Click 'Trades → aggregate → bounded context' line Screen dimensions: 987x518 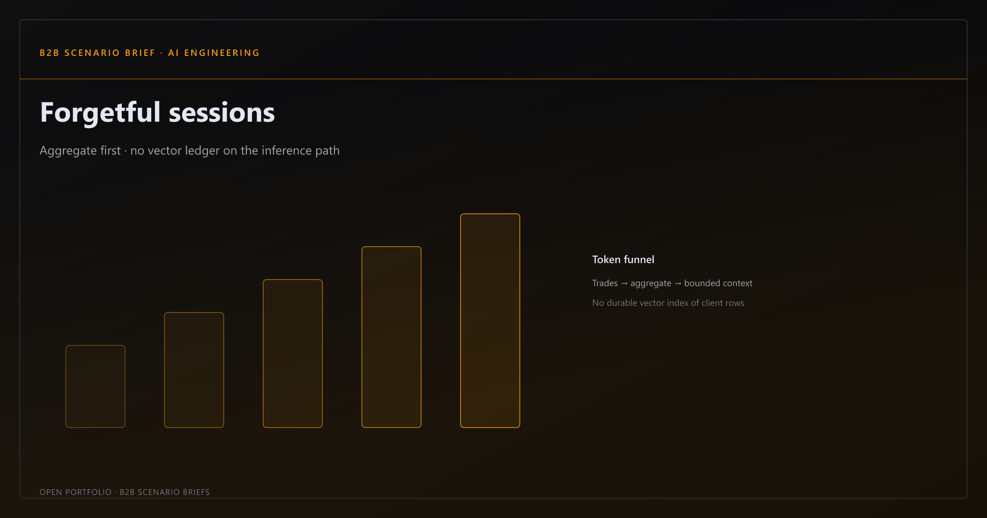pyautogui.click(x=672, y=283)
